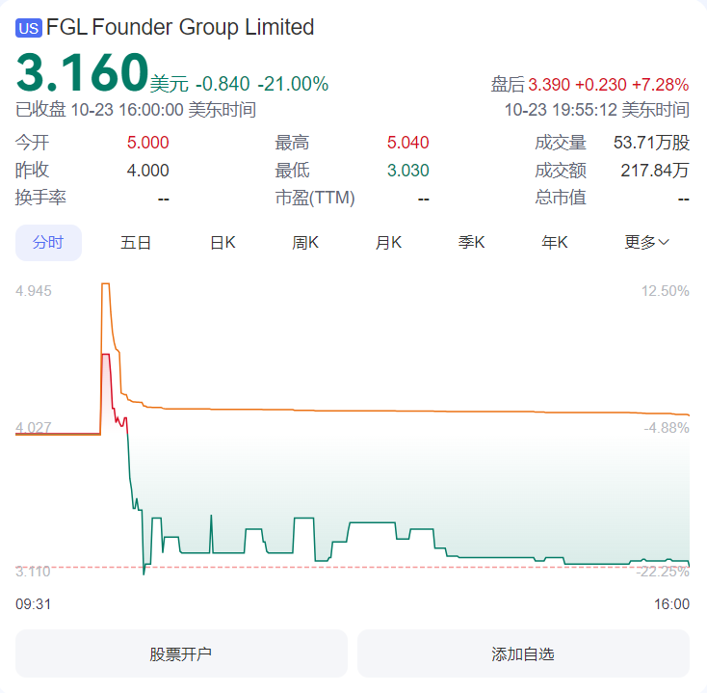Open the 日K chart tab
Viewport: 707px width, 693px height.
click(x=223, y=243)
